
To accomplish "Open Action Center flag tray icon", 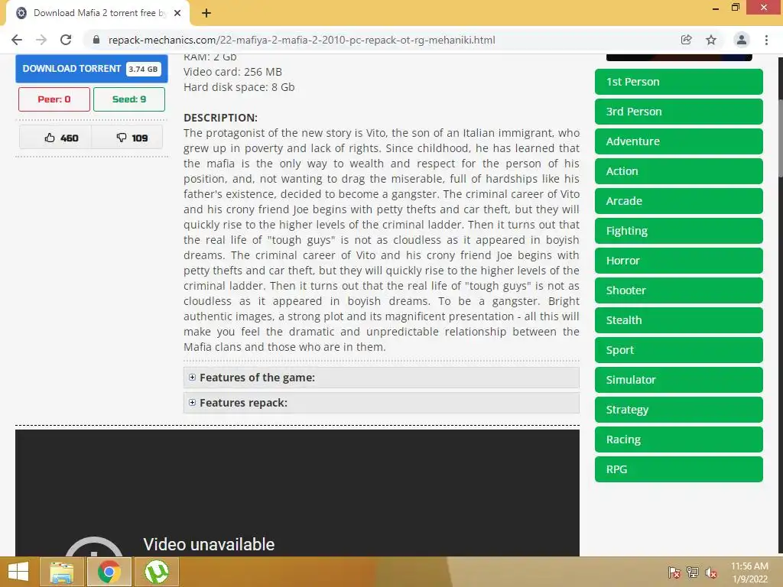I will pos(674,572).
